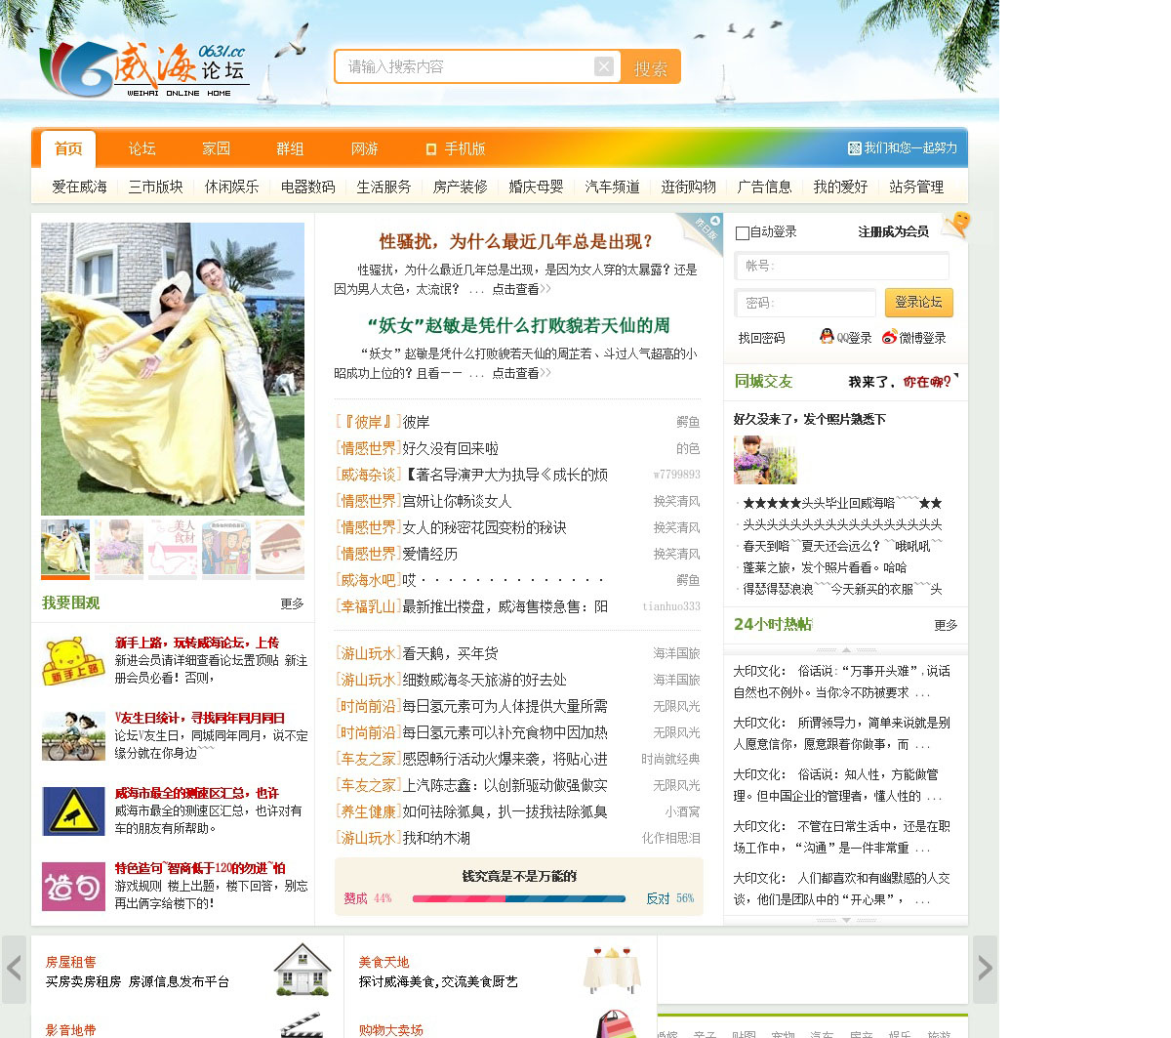The width and height of the screenshot is (1171, 1038).
Task: Click the pink 造句 icon
Action: pyautogui.click(x=73, y=887)
